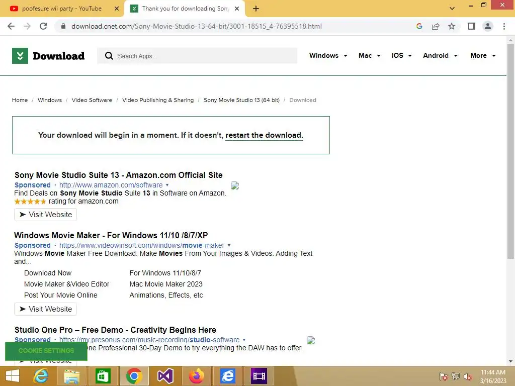This screenshot has height=386, width=515.
Task: Expand the presonus ad URL arrow
Action: [x=244, y=340]
